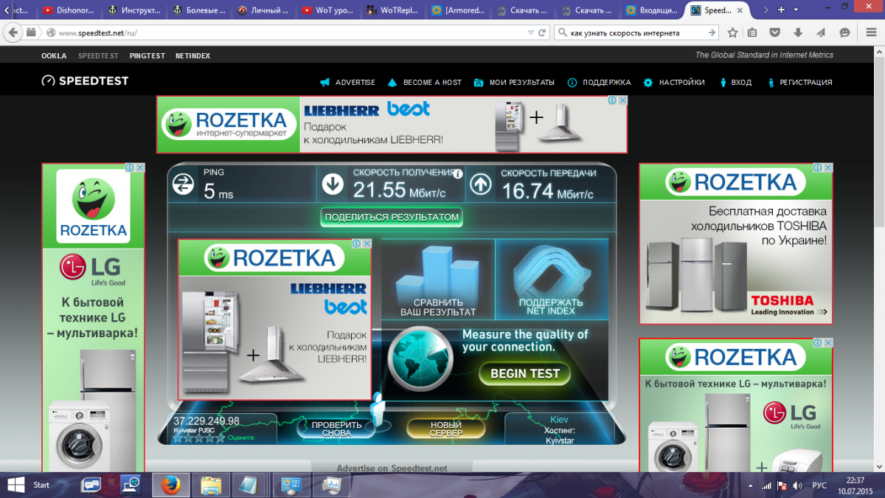Click the browser search field
The width and height of the screenshot is (885, 498).
click(638, 33)
